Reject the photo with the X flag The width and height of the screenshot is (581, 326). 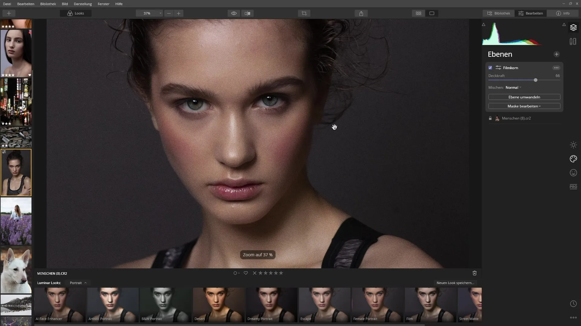254,273
